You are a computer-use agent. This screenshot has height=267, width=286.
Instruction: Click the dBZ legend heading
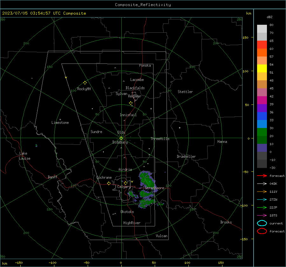click(269, 17)
